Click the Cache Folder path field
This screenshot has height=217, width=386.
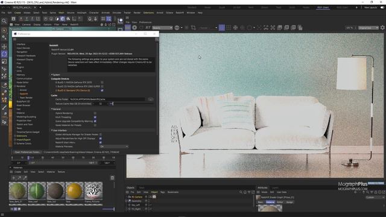tap(107, 99)
